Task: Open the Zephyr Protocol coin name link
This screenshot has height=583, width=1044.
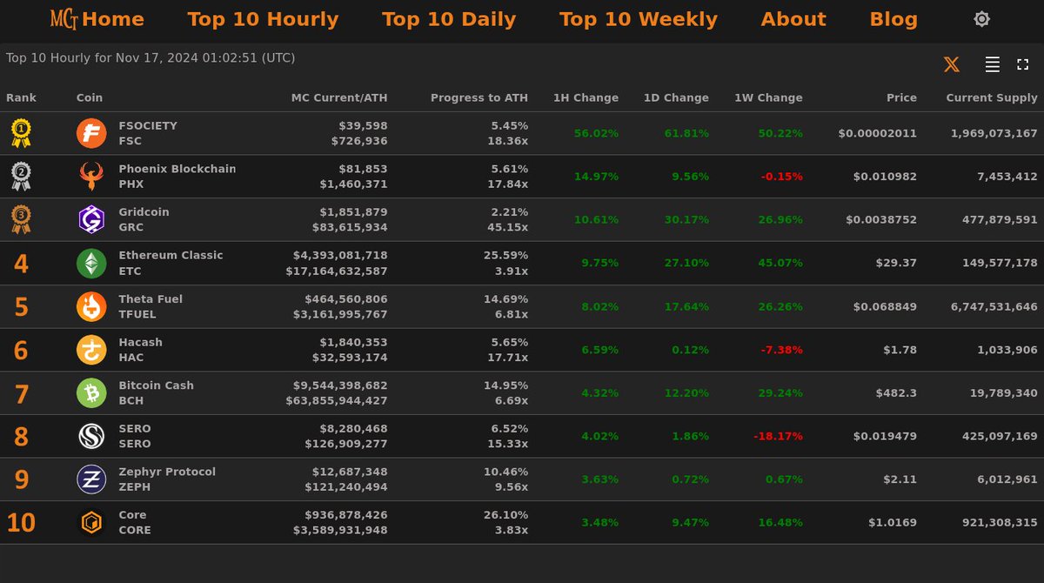Action: [167, 472]
